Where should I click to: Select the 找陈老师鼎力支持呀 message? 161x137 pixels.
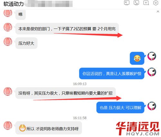tap(49, 128)
